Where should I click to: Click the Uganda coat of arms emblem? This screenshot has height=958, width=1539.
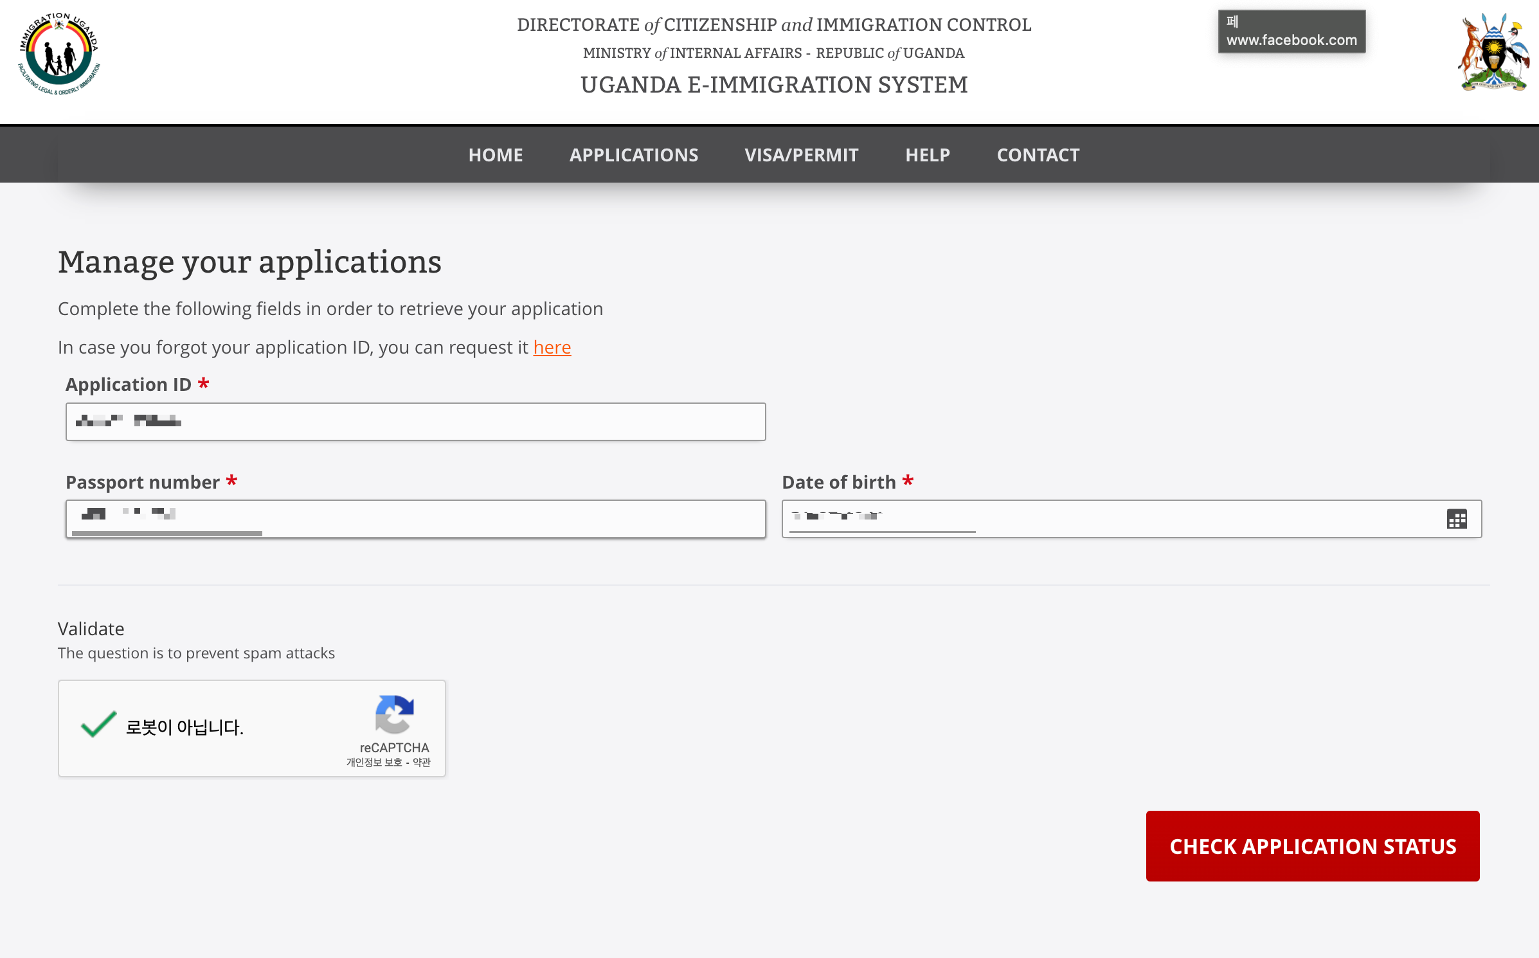pos(1493,53)
